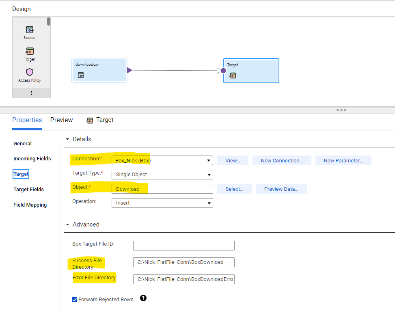Viewport: 395px width, 313px height.
Task: Open the Connection dropdown Box_Nick (Box)
Action: (162, 160)
